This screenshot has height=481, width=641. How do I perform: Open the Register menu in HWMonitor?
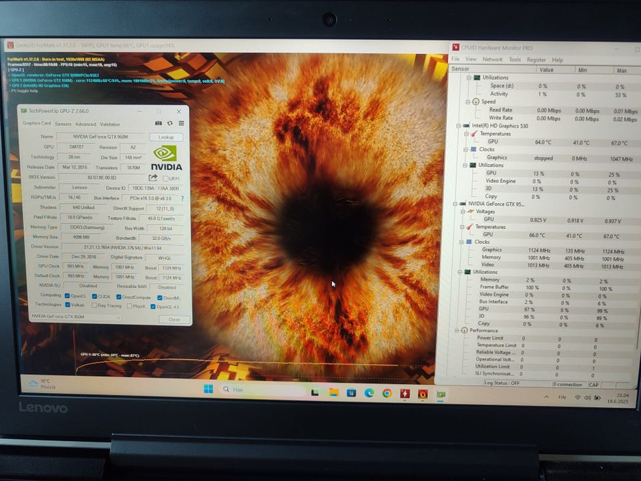pyautogui.click(x=536, y=59)
